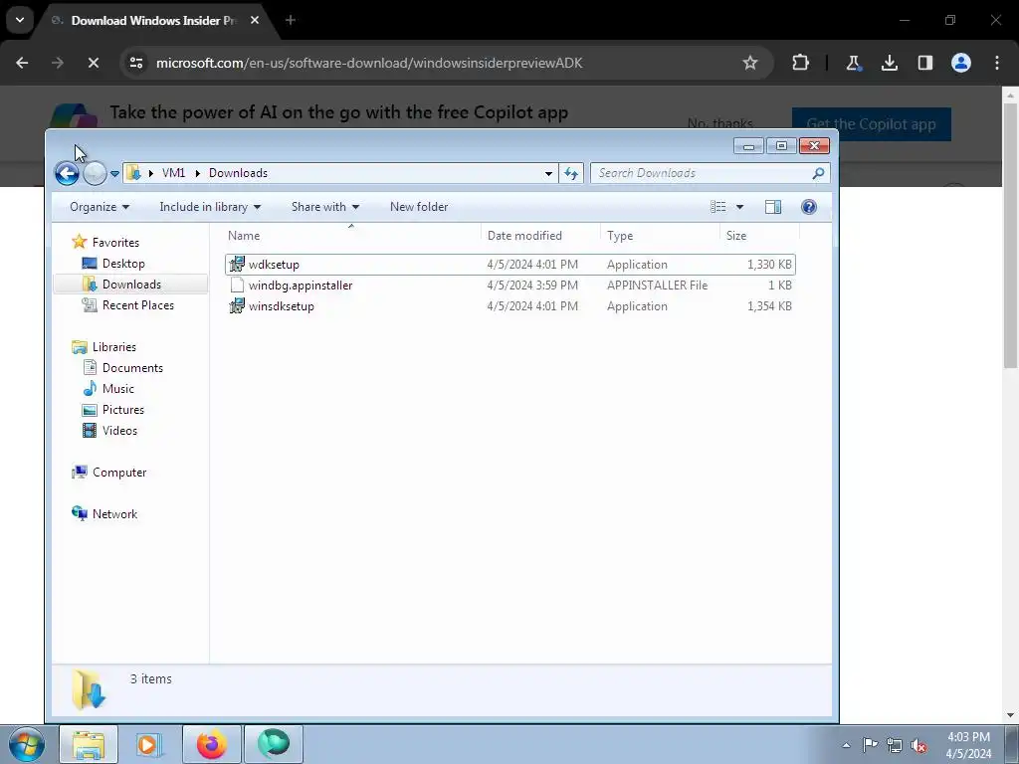Sort by Type column header
1019x764 pixels.
pyautogui.click(x=661, y=236)
